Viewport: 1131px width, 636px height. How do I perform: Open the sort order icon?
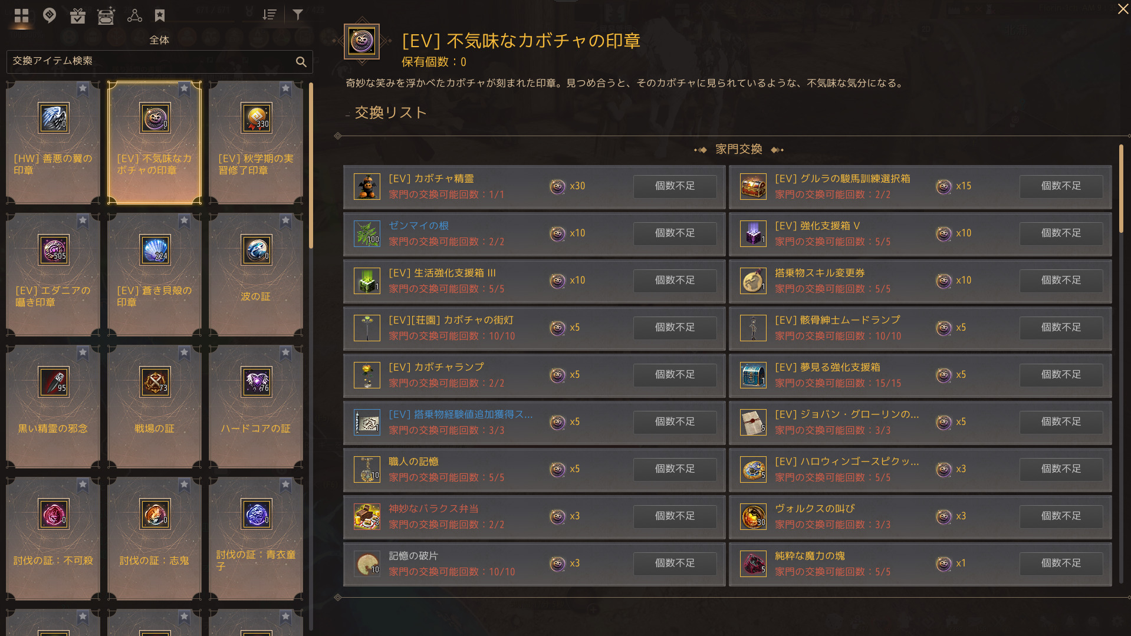[x=269, y=15]
